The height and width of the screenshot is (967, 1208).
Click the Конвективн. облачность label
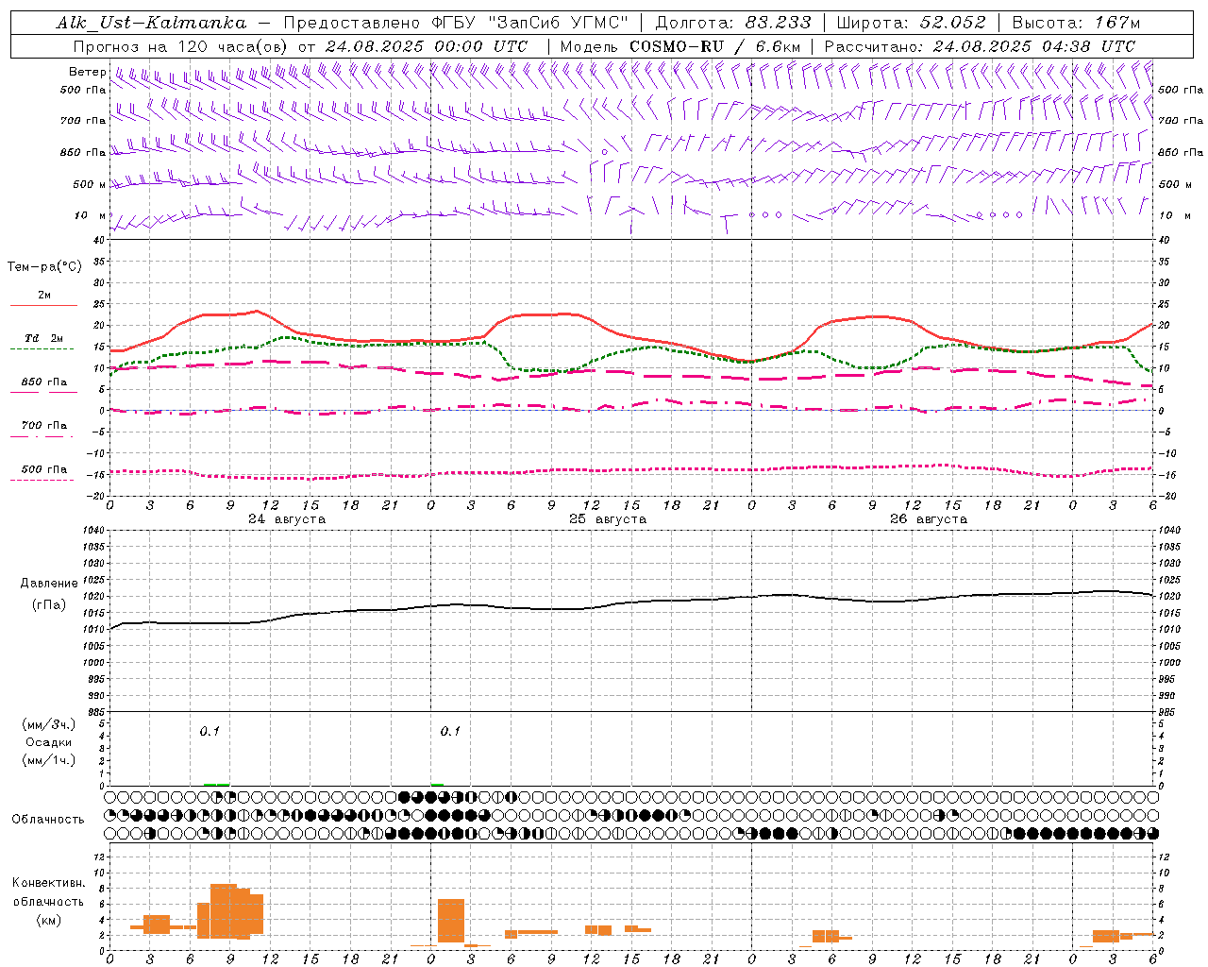[x=48, y=892]
